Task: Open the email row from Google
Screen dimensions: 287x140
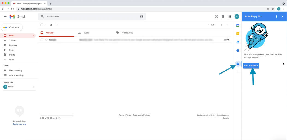Action: 134,40
